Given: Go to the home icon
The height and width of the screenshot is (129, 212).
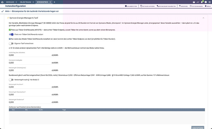Looking at the screenshot, I should pos(2,2).
